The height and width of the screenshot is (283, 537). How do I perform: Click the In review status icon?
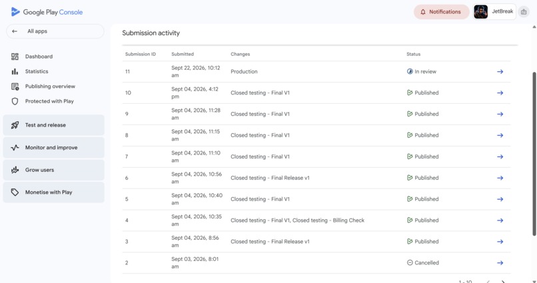pos(410,71)
